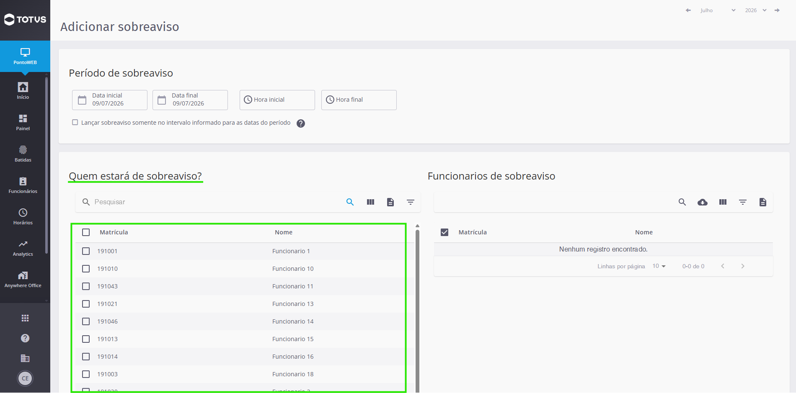This screenshot has width=796, height=393.
Task: Open Data inicial calendar icon
Action: point(82,100)
